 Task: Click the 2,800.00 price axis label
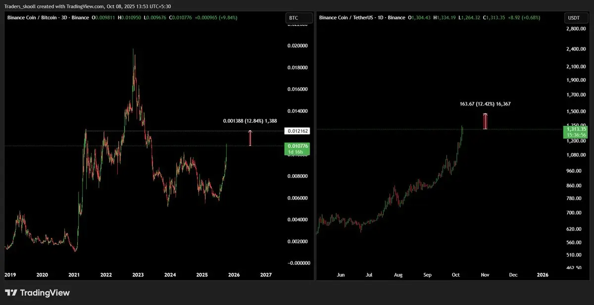tap(576, 30)
